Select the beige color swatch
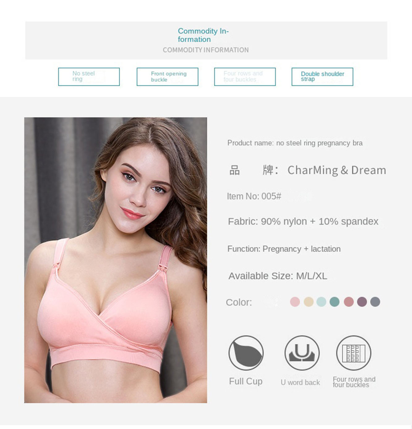Viewport: 412px width, 429px height. pos(308,302)
